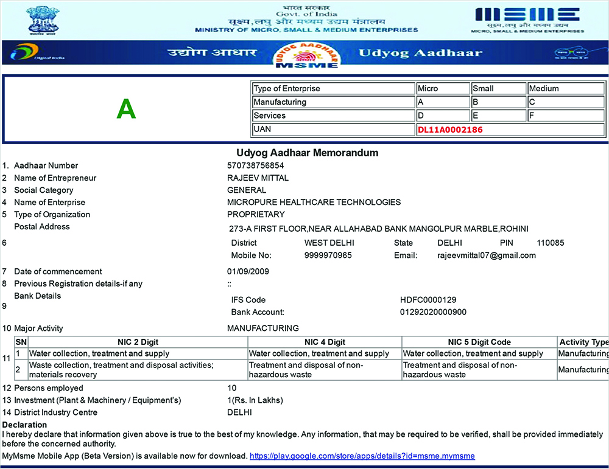Image resolution: width=609 pixels, height=469 pixels.
Task: Click MINISTRY OF MICRO, SMALL & MEDIUM ENTERPRISES text
Action: [306, 30]
